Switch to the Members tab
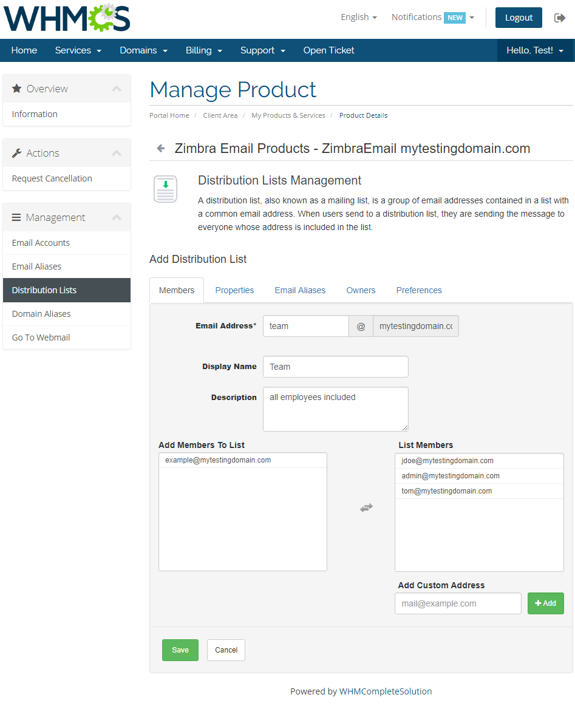The image size is (575, 706). point(177,290)
